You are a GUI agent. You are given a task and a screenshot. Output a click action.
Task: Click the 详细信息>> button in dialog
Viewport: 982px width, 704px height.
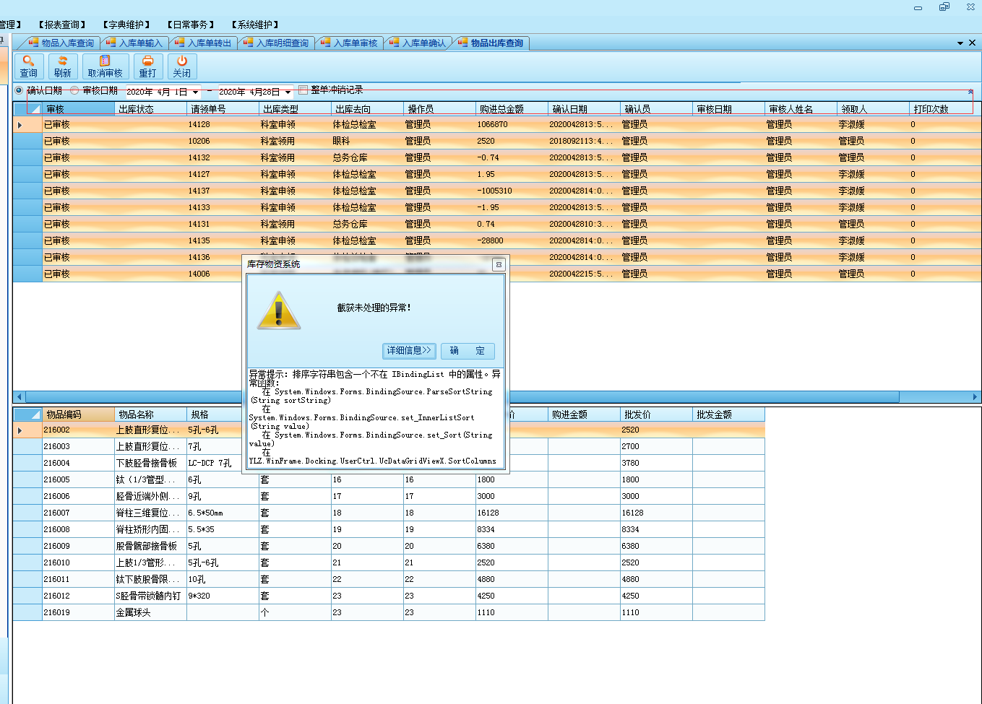pos(409,351)
